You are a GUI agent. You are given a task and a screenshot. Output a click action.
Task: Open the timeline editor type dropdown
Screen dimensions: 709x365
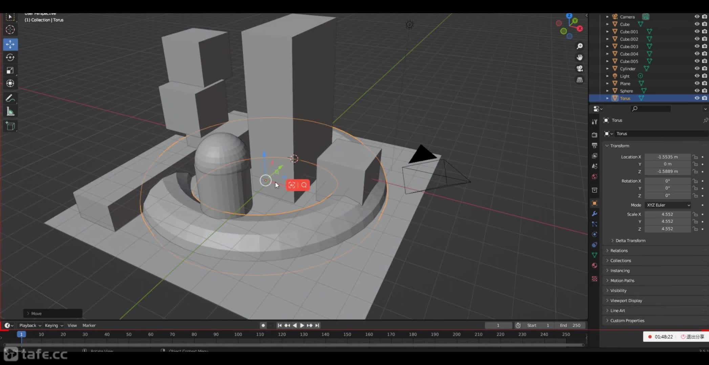(9, 325)
